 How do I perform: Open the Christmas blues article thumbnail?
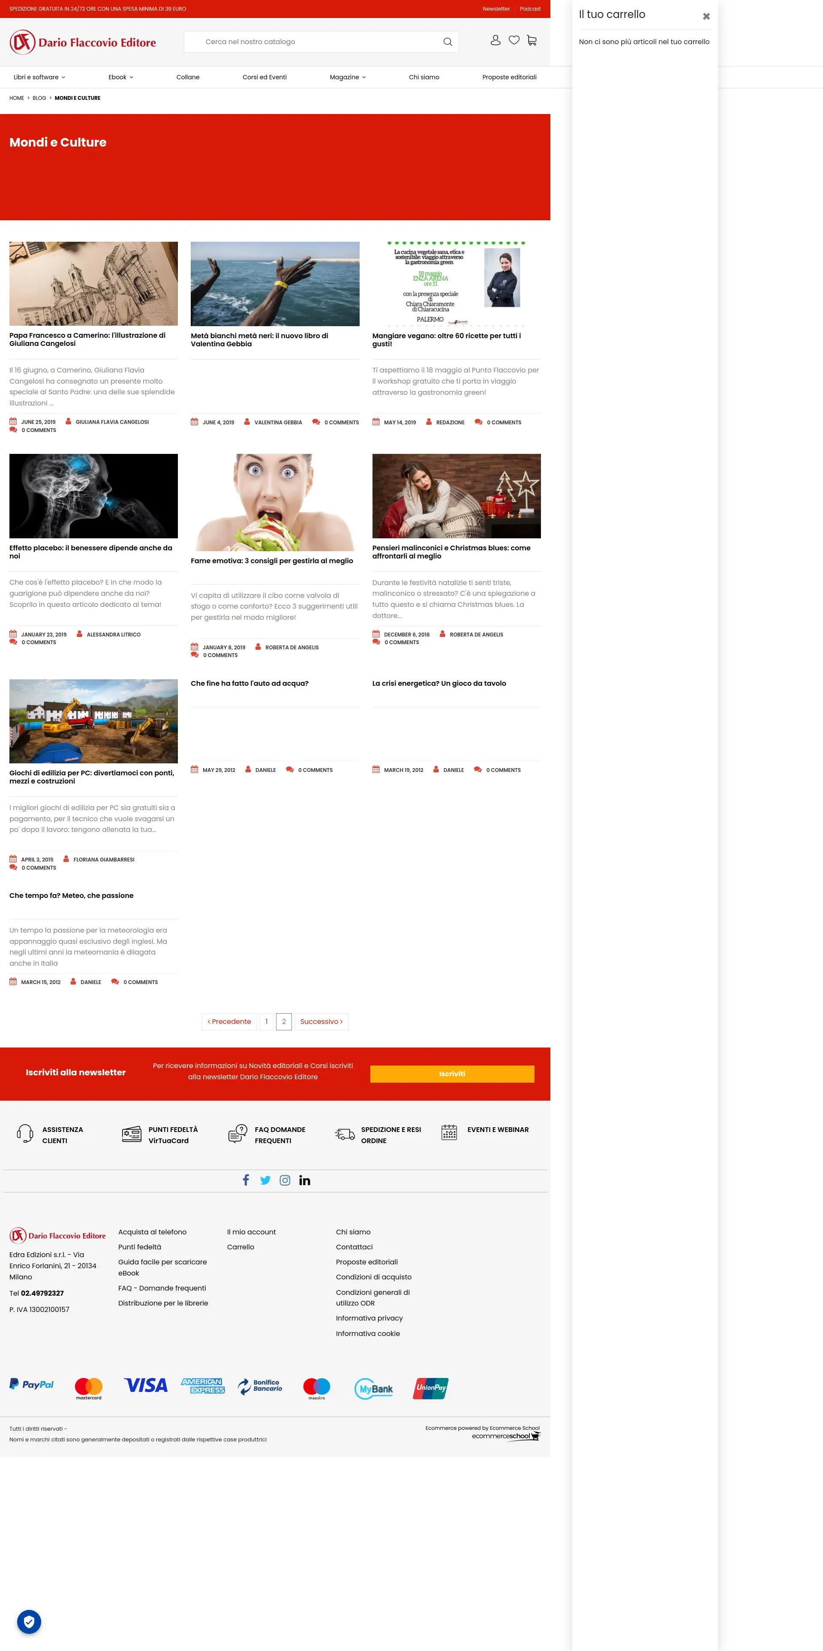pos(457,496)
